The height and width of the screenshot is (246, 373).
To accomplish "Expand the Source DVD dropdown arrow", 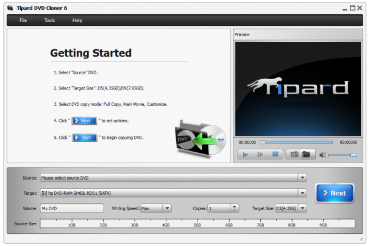I will click(302, 178).
